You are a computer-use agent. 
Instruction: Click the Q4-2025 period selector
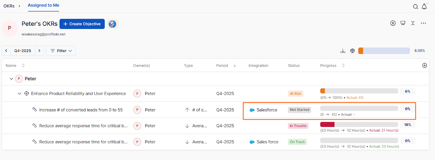click(23, 51)
